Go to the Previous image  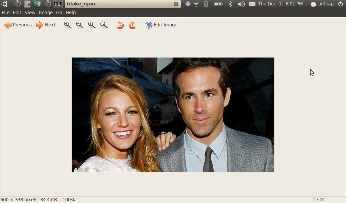click(x=18, y=25)
